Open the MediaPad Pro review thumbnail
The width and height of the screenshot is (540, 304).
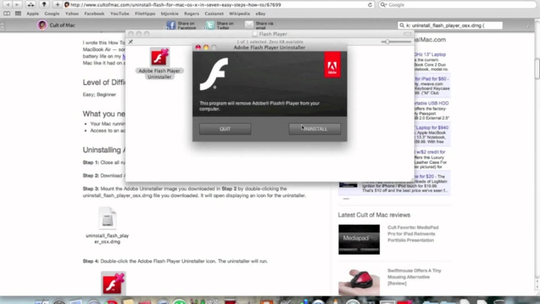tap(359, 239)
